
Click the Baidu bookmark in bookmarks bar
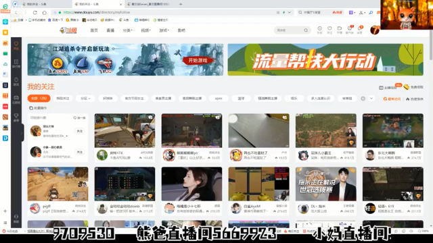[x=55, y=20]
